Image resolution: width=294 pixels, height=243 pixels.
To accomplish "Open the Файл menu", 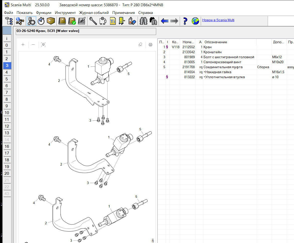I will point(9,13).
